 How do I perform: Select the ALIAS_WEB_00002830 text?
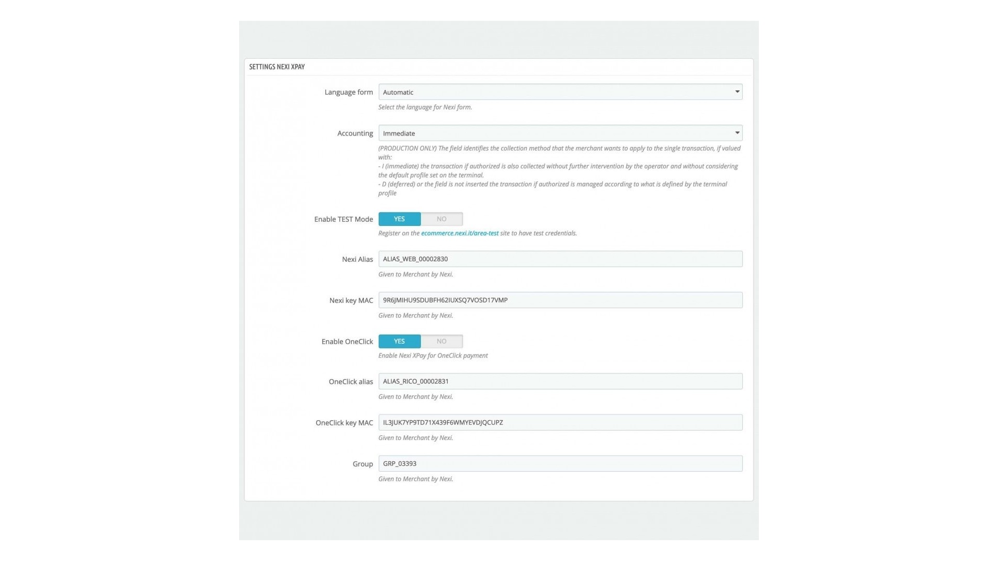coord(415,259)
